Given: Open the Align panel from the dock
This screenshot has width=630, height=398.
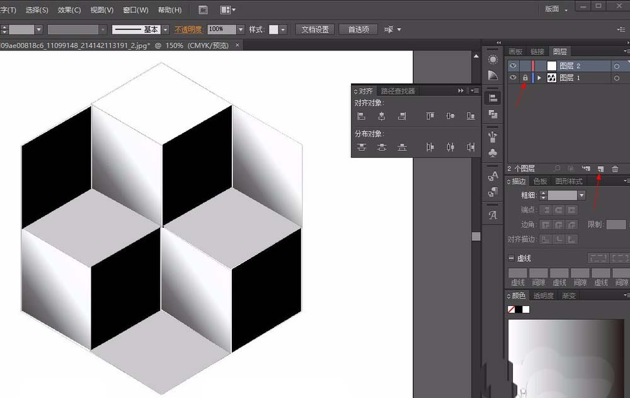Looking at the screenshot, I should 493,98.
